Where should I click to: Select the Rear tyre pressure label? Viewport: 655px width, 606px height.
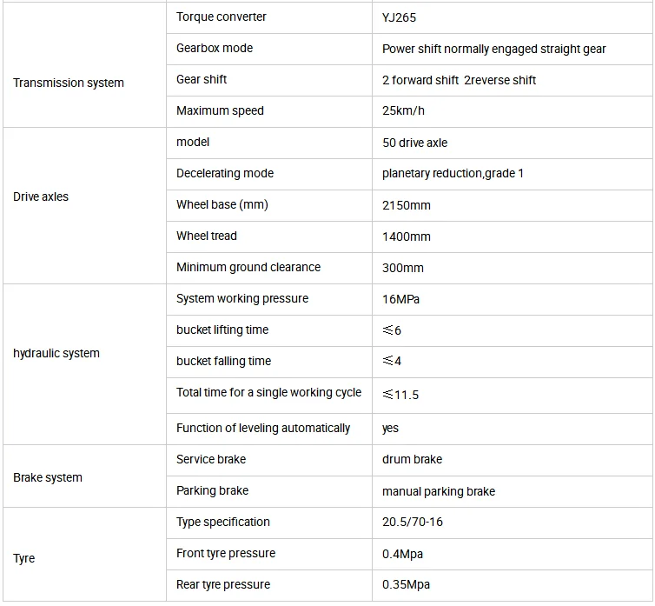(x=223, y=584)
